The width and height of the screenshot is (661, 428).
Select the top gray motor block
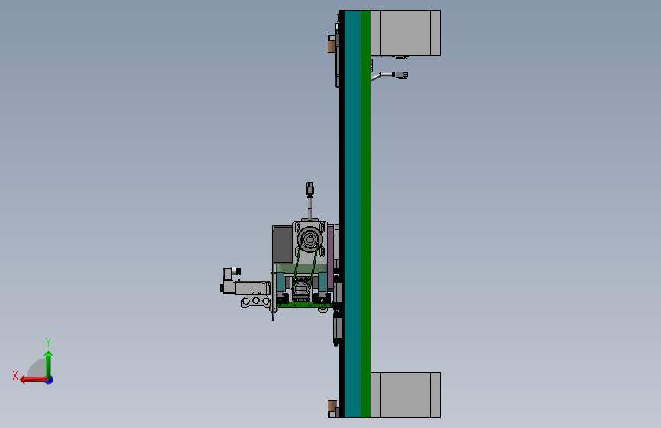[406, 33]
